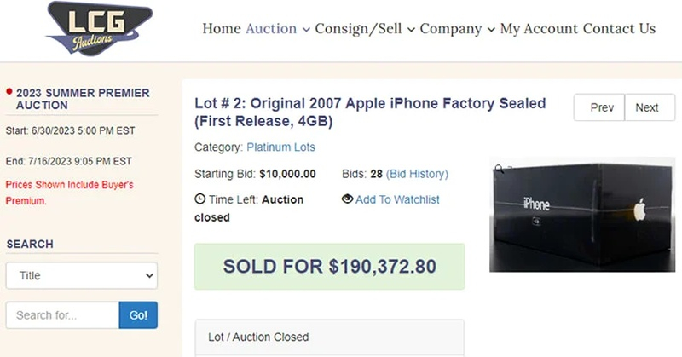Open the Title search filter dropdown
682x357 pixels.
(x=82, y=276)
